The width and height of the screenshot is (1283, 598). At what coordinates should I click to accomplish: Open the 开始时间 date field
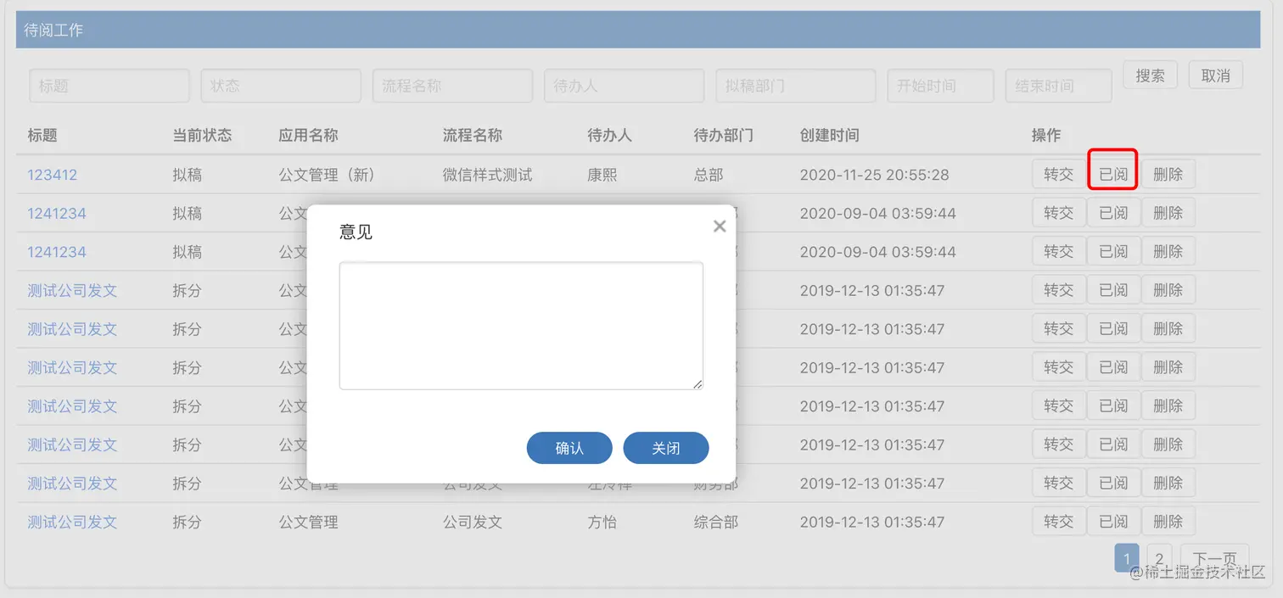[940, 86]
